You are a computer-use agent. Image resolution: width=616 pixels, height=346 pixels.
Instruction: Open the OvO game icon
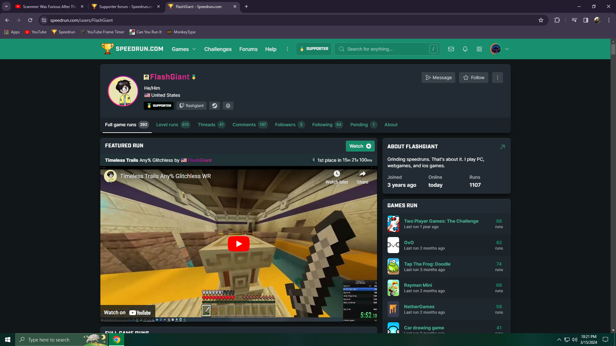pyautogui.click(x=393, y=245)
